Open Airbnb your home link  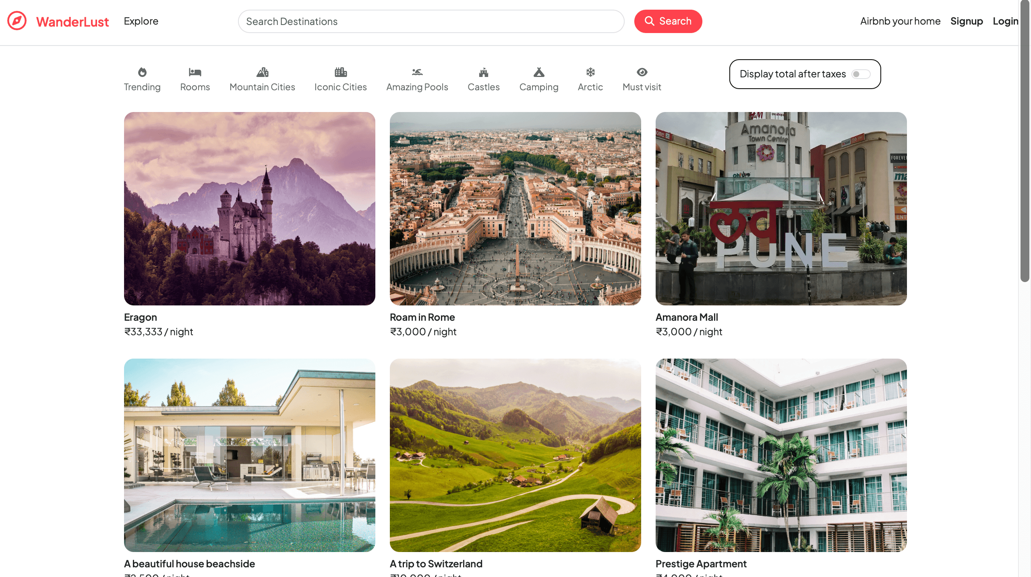click(900, 21)
